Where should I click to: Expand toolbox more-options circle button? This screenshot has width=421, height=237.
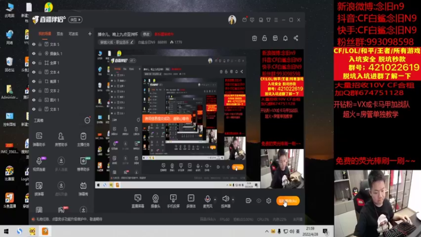point(87,121)
